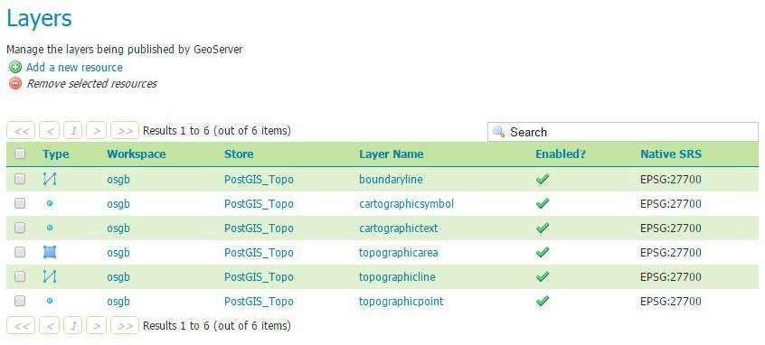Click enabled checkmark for boundaryline
Screen dimensions: 765x345
click(542, 179)
